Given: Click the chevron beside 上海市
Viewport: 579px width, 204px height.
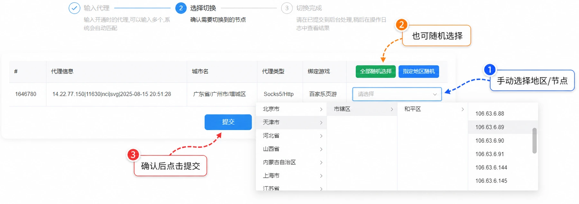Looking at the screenshot, I should 321,176.
